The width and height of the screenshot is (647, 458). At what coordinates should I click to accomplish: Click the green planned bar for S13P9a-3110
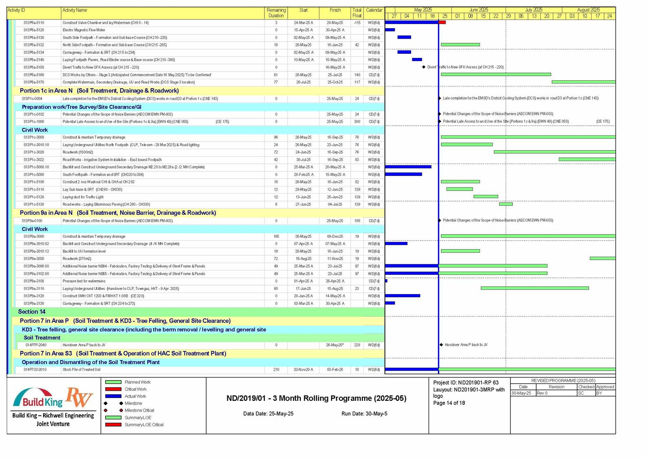[x=535, y=288]
